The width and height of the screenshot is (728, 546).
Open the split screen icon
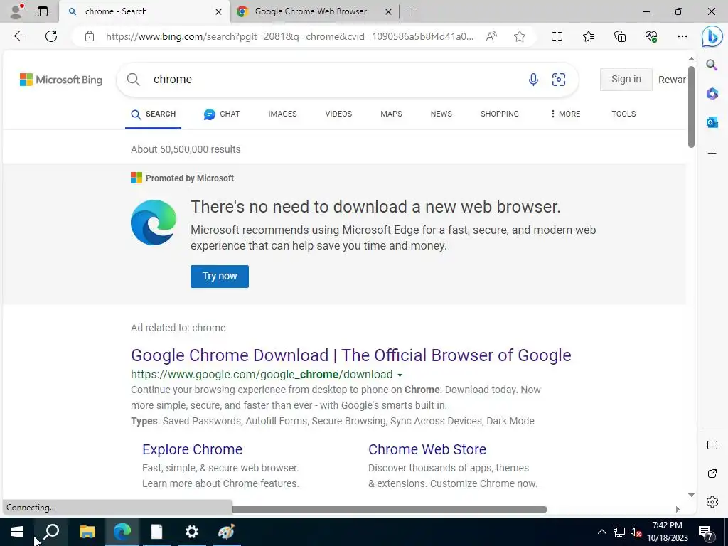pyautogui.click(x=557, y=36)
